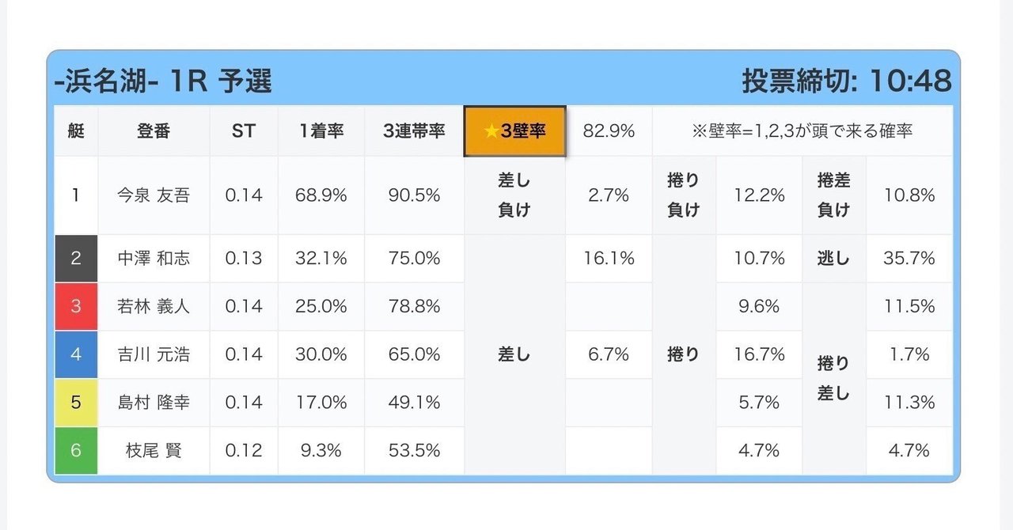The image size is (1013, 530).
Task: Click the orange ★3壁率 button
Action: (514, 131)
